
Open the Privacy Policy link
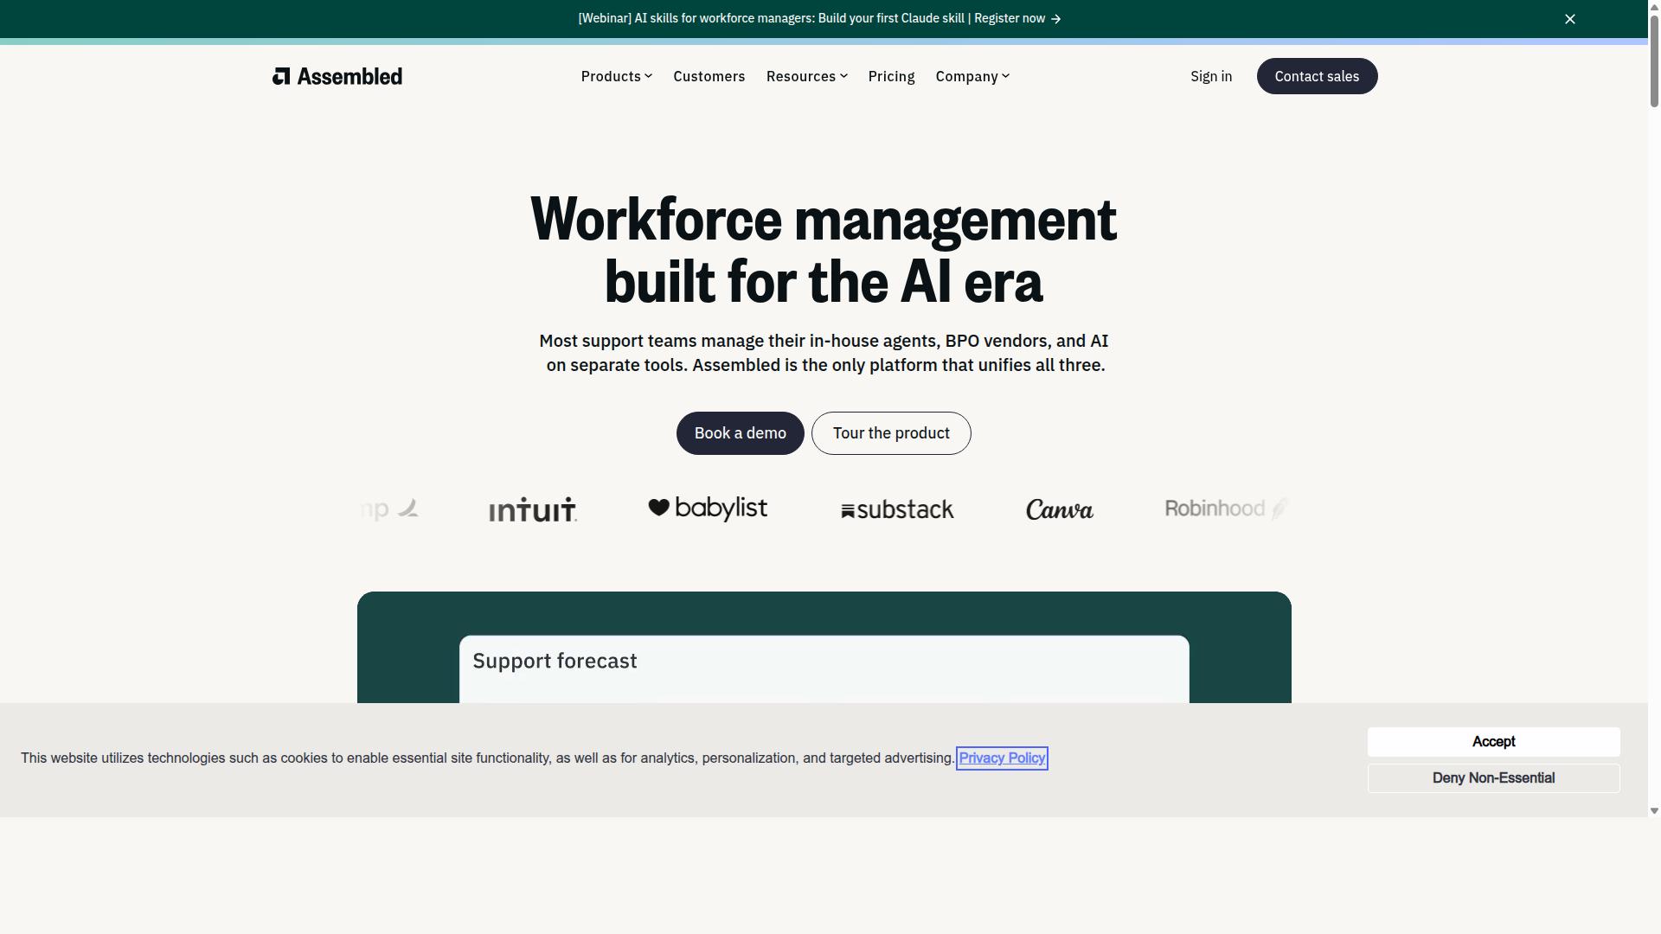click(1002, 758)
